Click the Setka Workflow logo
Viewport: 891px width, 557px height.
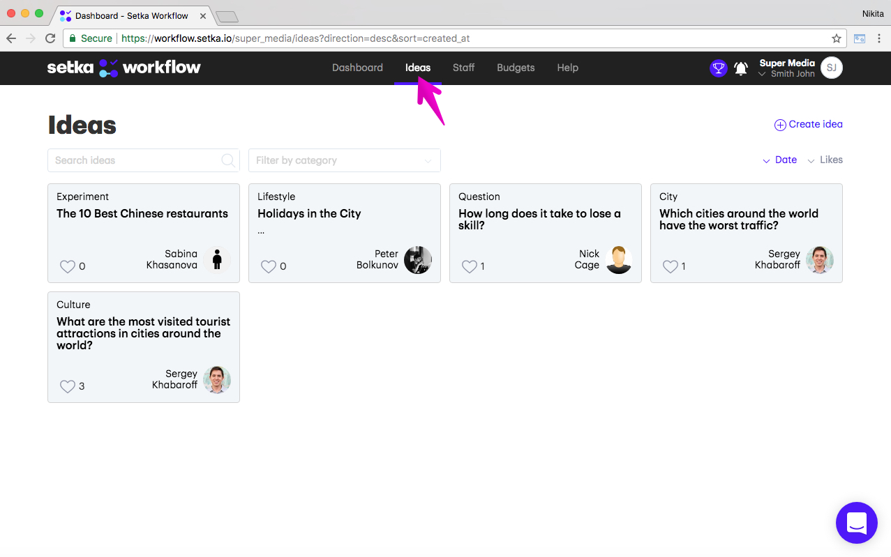(124, 68)
